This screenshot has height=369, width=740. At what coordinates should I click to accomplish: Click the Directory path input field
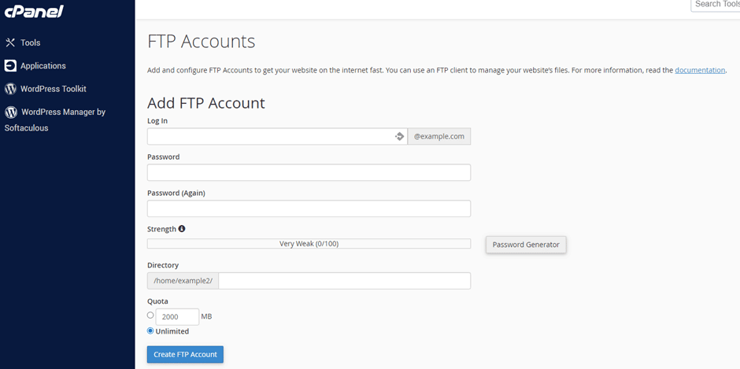345,281
